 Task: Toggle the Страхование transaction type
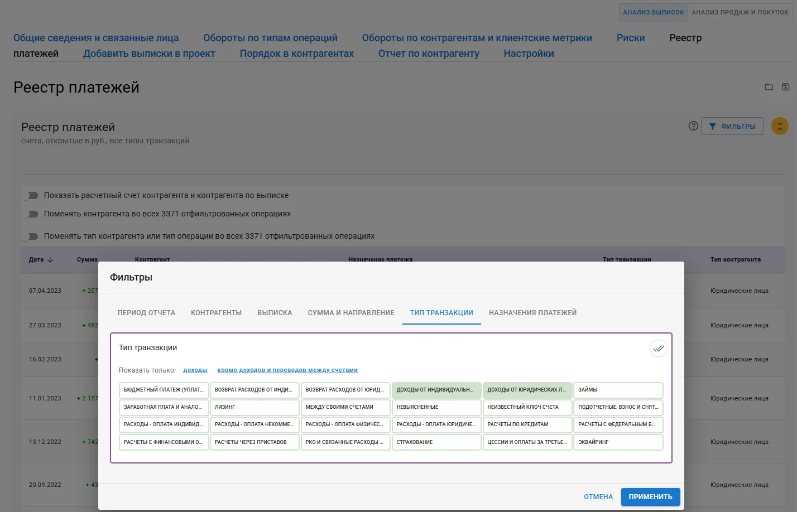click(436, 442)
